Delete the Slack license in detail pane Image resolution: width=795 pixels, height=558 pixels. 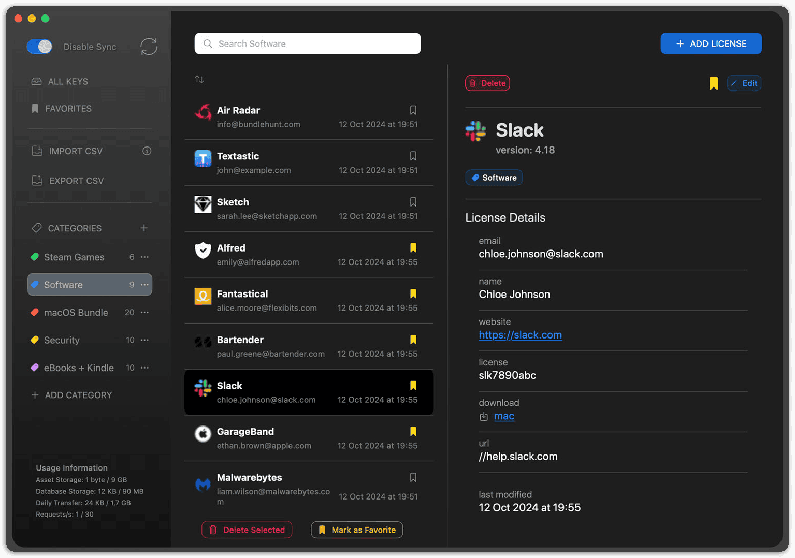487,83
